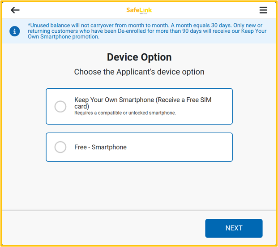
Task: Click the word 'card)' in first option
Action: point(81,106)
